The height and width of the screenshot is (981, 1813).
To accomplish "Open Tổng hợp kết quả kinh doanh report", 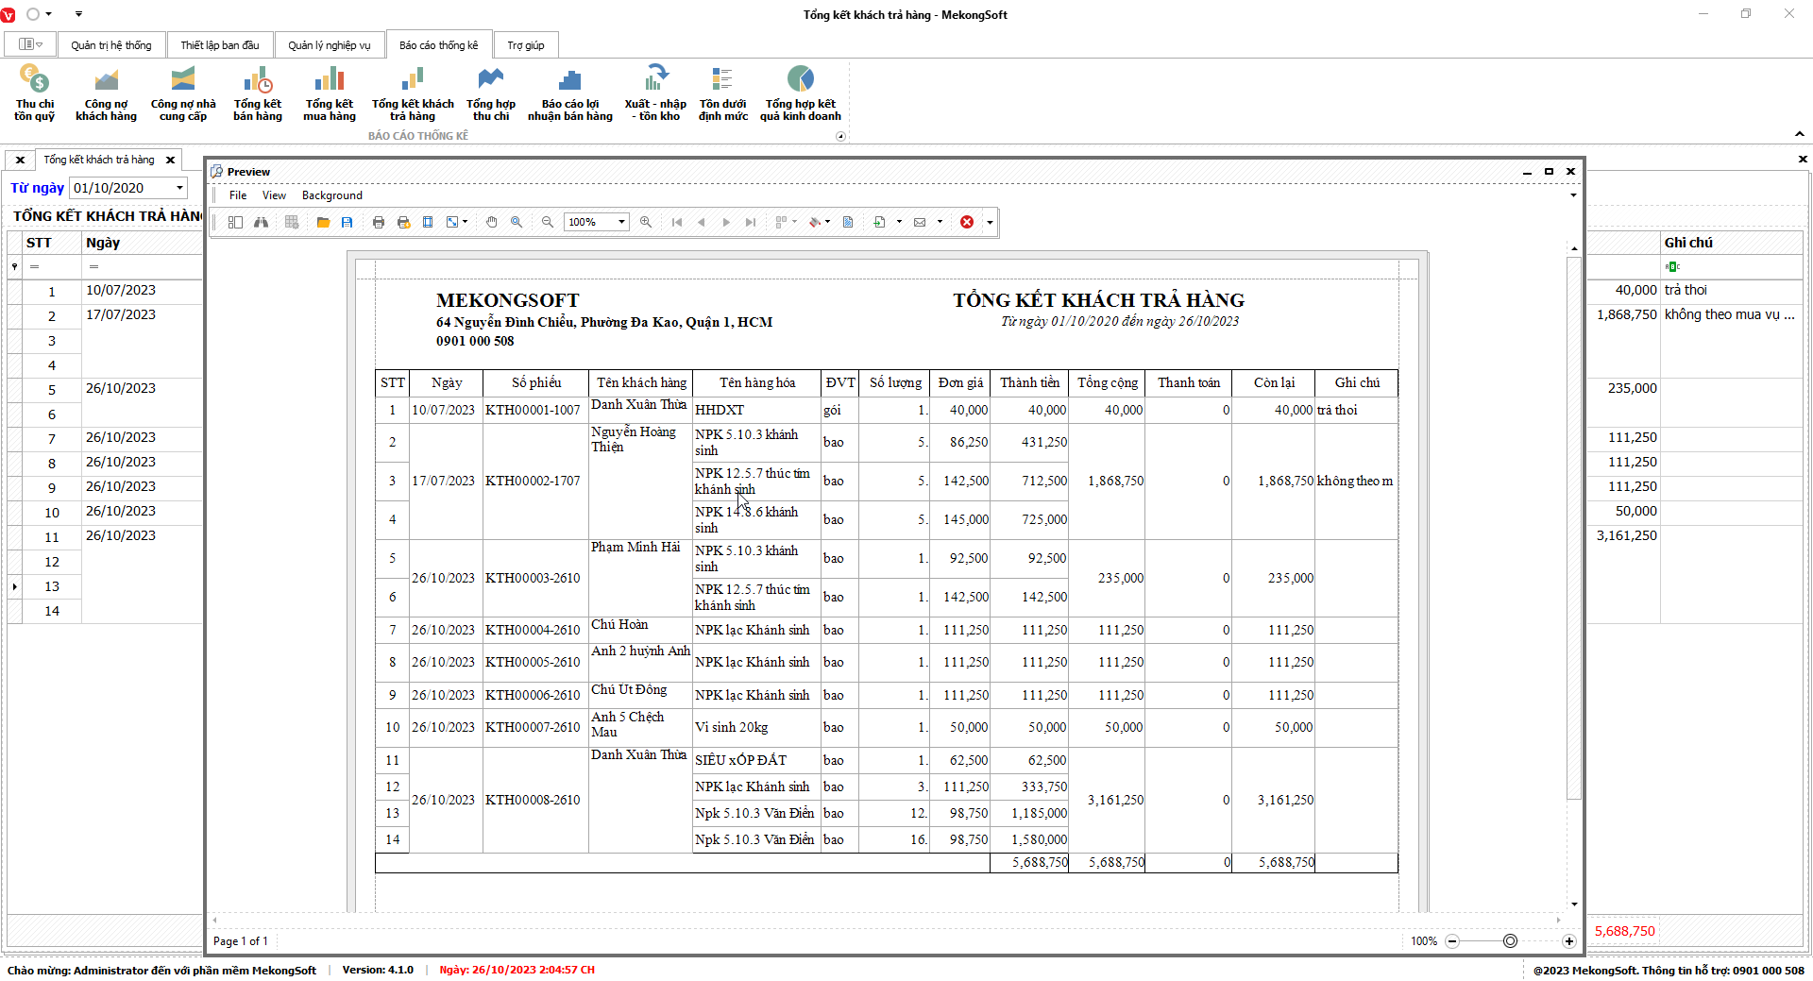I will click(800, 93).
